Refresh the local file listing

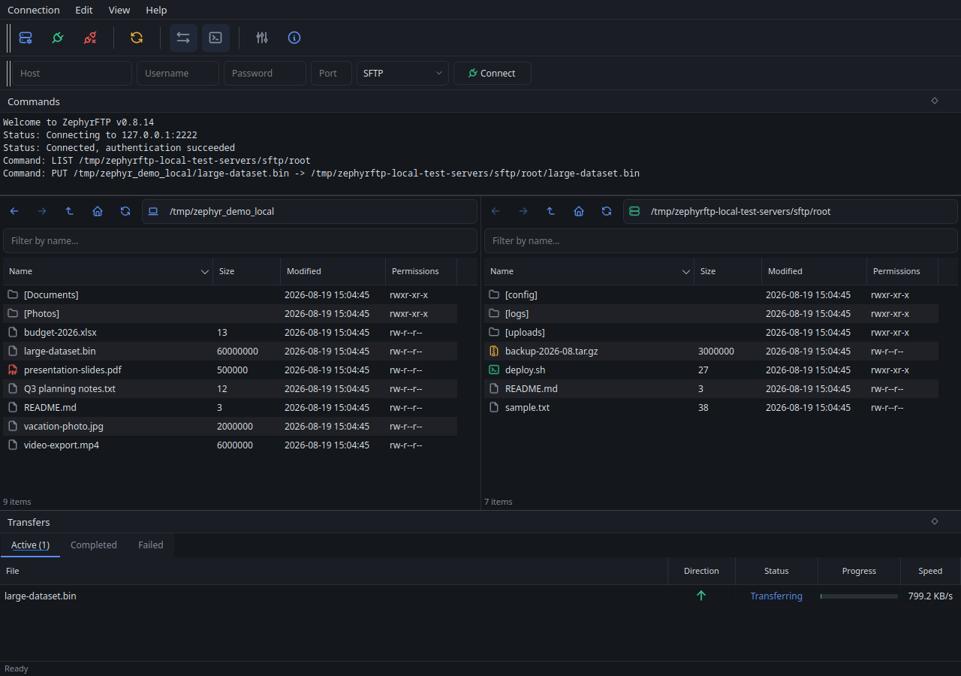click(x=125, y=211)
